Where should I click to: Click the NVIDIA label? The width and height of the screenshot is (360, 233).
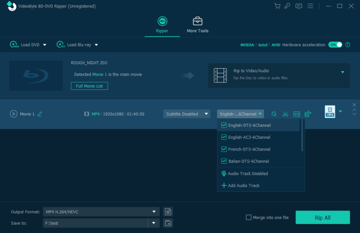(x=247, y=45)
